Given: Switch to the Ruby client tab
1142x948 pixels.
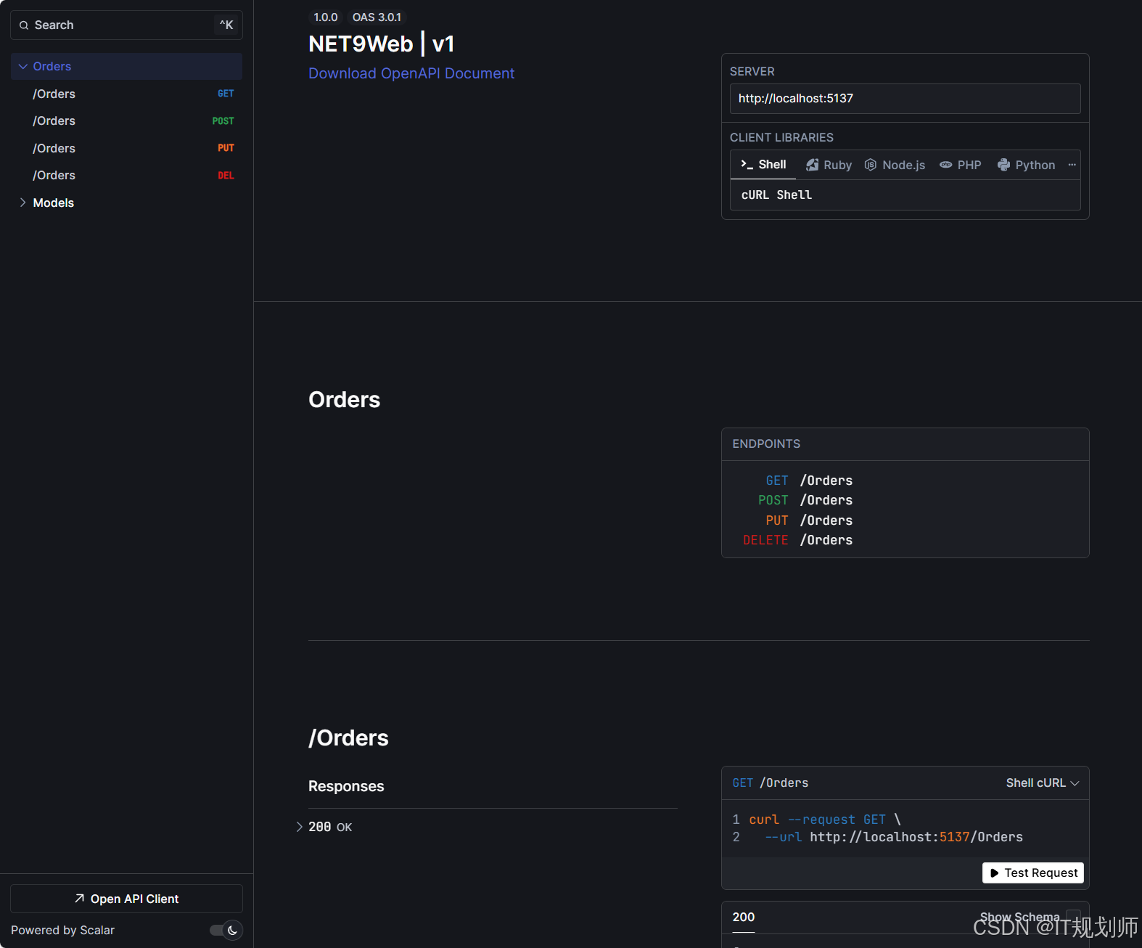Looking at the screenshot, I should pyautogui.click(x=829, y=165).
